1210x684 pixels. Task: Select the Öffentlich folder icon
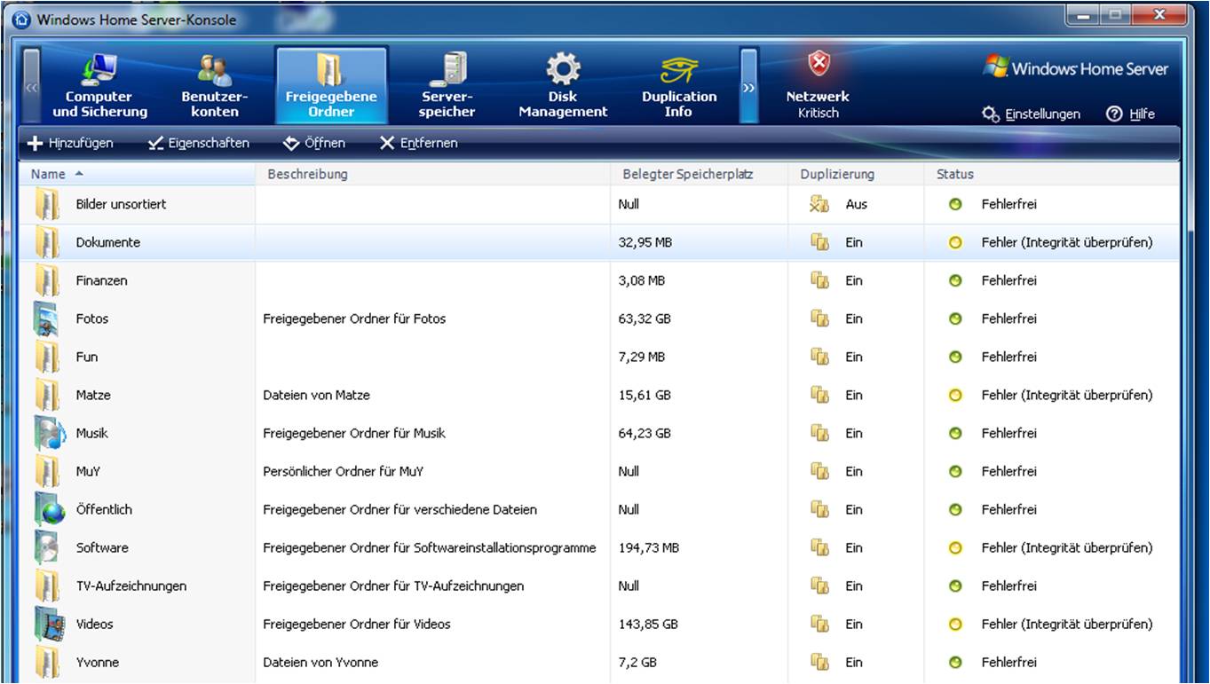coord(49,509)
